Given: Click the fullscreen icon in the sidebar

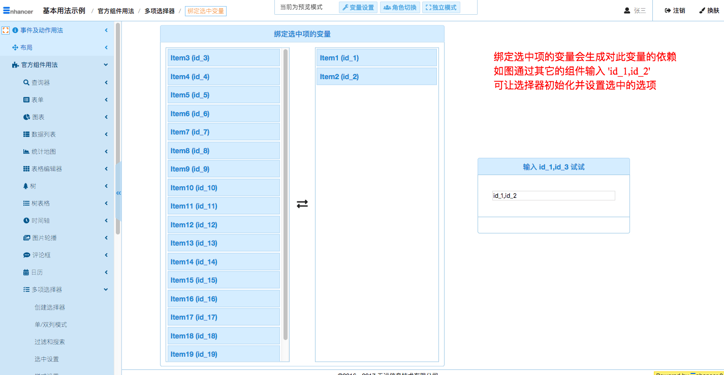Looking at the screenshot, I should pyautogui.click(x=6, y=30).
